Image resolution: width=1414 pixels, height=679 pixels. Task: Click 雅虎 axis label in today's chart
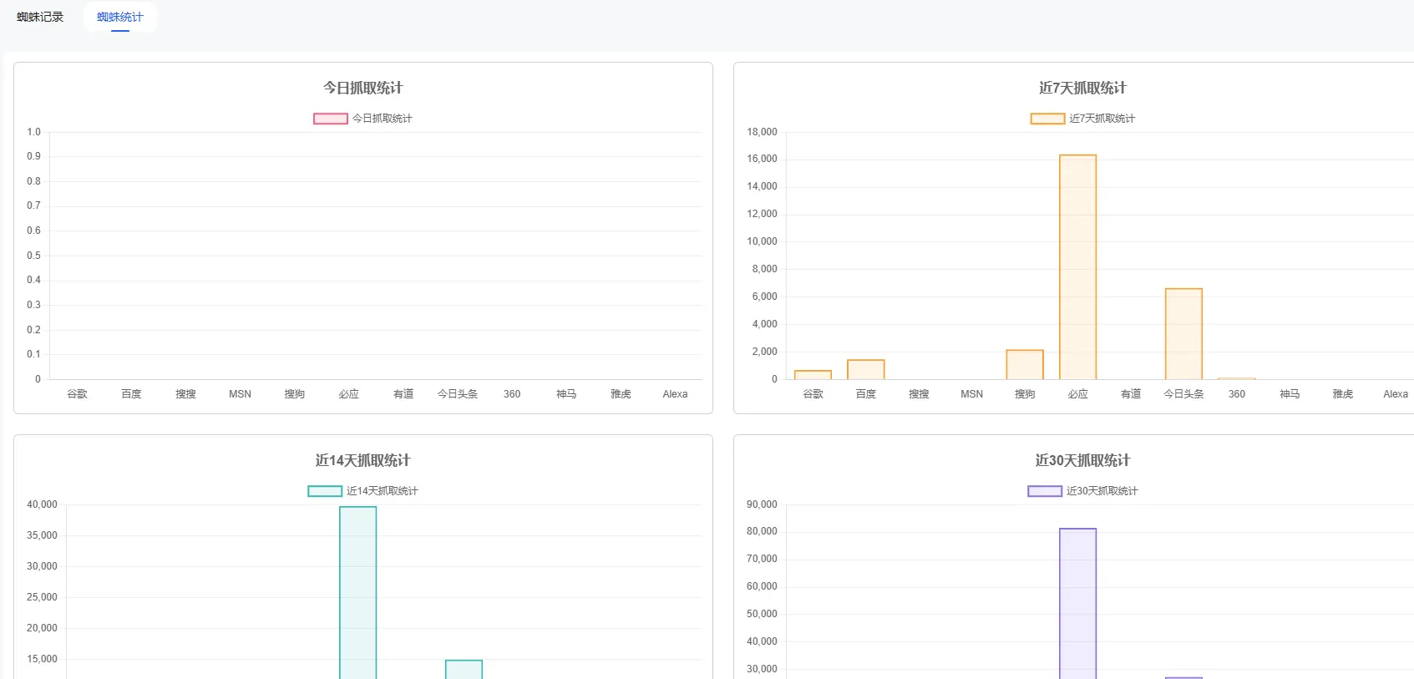pos(621,394)
